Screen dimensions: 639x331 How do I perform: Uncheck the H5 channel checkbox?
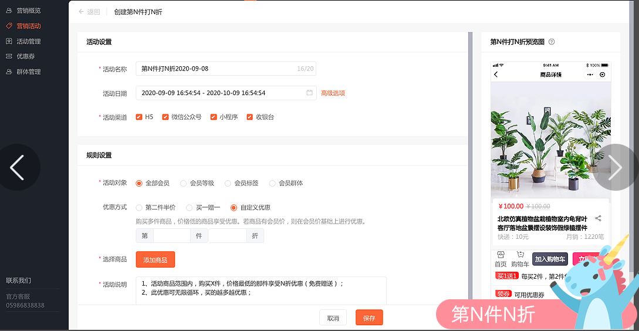point(139,117)
